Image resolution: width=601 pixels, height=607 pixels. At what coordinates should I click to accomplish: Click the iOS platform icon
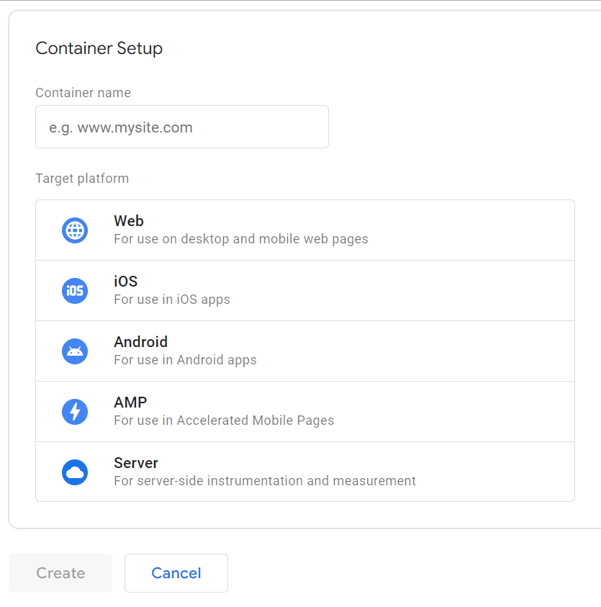click(75, 291)
